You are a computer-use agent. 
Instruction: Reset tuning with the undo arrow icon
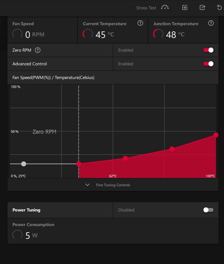pos(220,7)
